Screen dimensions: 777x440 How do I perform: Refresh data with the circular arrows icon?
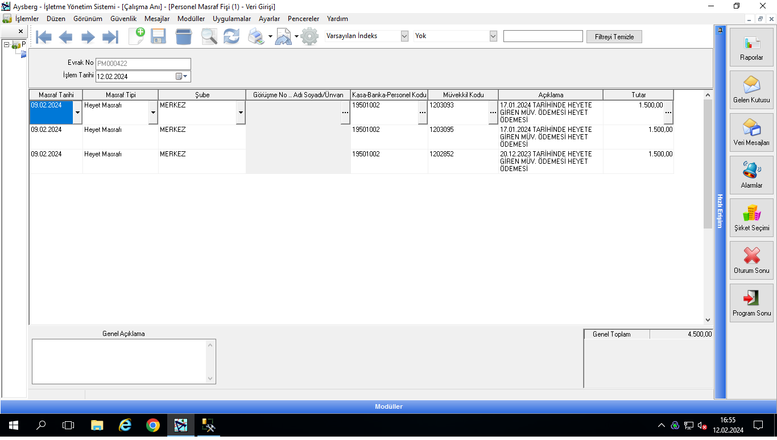[x=232, y=38]
